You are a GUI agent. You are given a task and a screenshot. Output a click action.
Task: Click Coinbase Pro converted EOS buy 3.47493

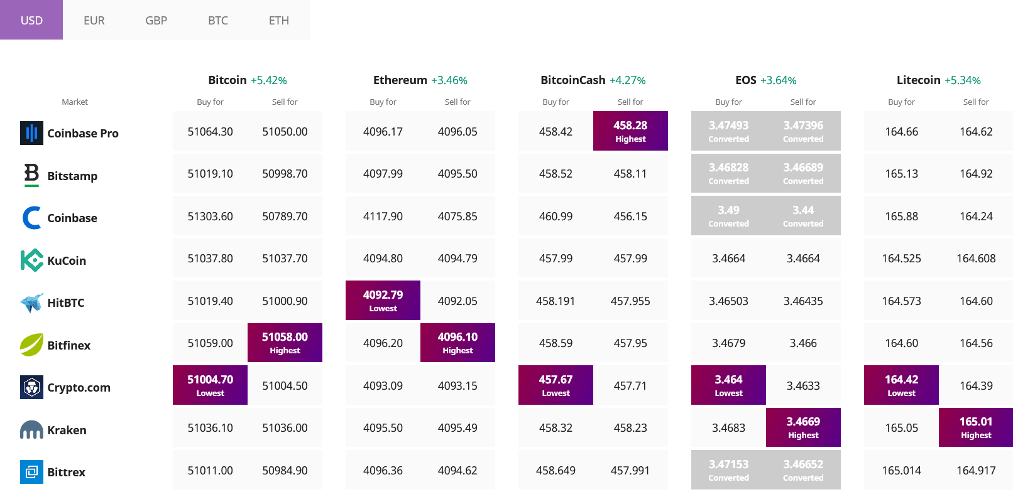pyautogui.click(x=728, y=131)
